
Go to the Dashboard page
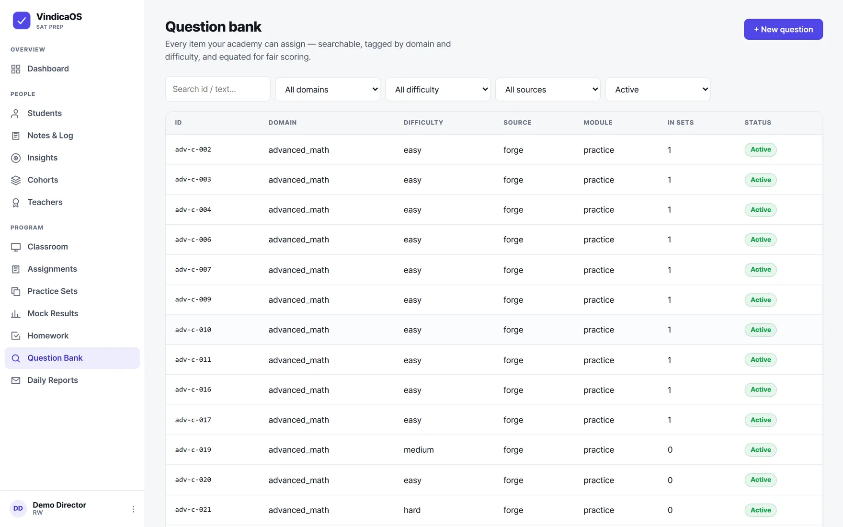click(72, 69)
